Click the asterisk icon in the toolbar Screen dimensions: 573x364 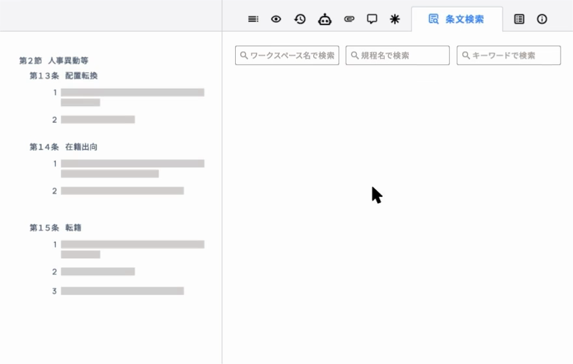tap(395, 19)
